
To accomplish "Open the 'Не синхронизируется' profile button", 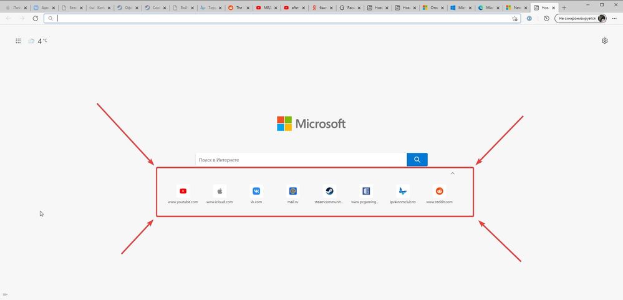I will pos(581,18).
